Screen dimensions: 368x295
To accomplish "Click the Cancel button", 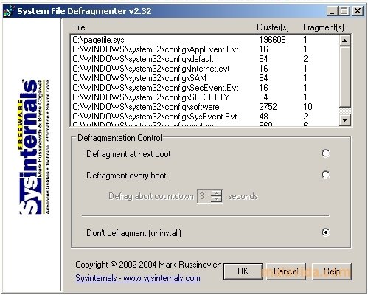I will click(x=286, y=271).
